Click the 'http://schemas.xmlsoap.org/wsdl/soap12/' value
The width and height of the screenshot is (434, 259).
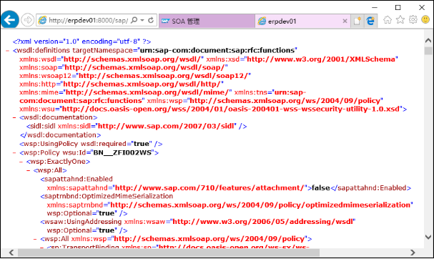coord(164,76)
